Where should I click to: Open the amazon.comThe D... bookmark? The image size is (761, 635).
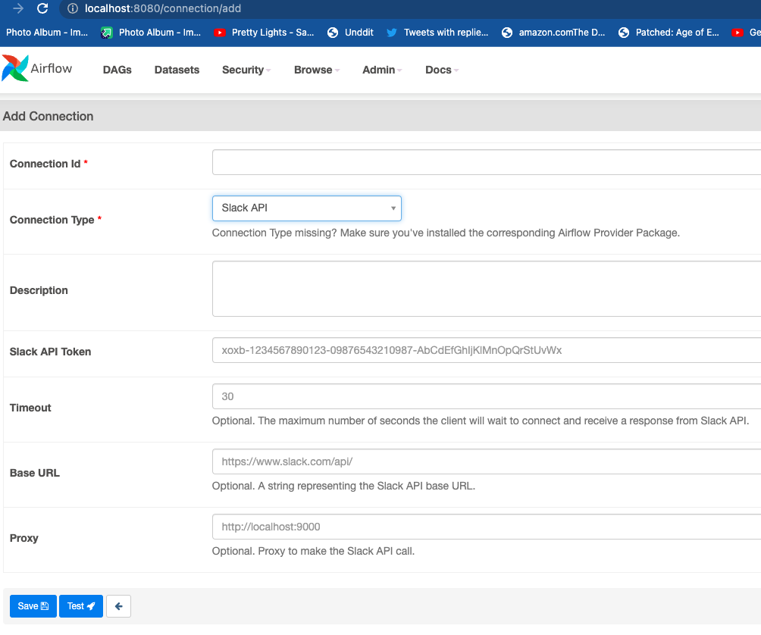553,33
